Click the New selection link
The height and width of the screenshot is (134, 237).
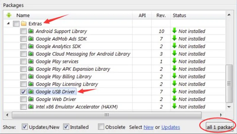(148, 127)
